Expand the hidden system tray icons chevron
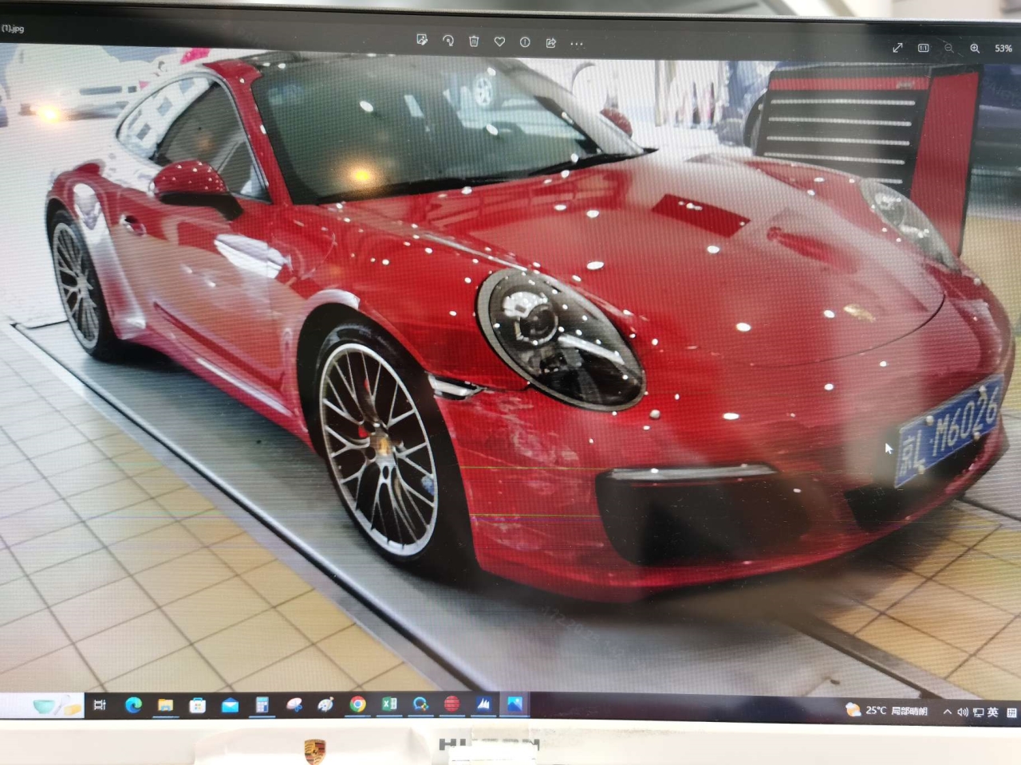The width and height of the screenshot is (1021, 765). [x=947, y=712]
